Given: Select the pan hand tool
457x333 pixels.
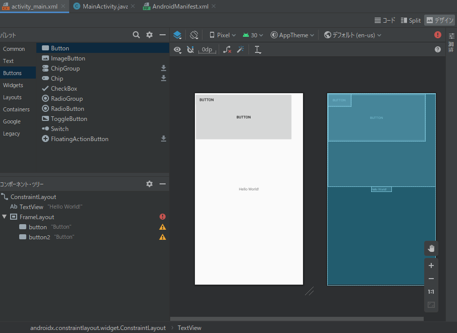Looking at the screenshot, I should 431,248.
